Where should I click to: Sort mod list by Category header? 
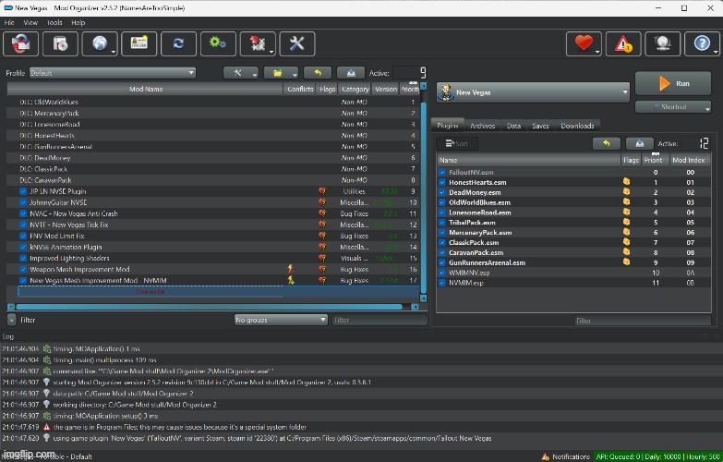click(355, 89)
